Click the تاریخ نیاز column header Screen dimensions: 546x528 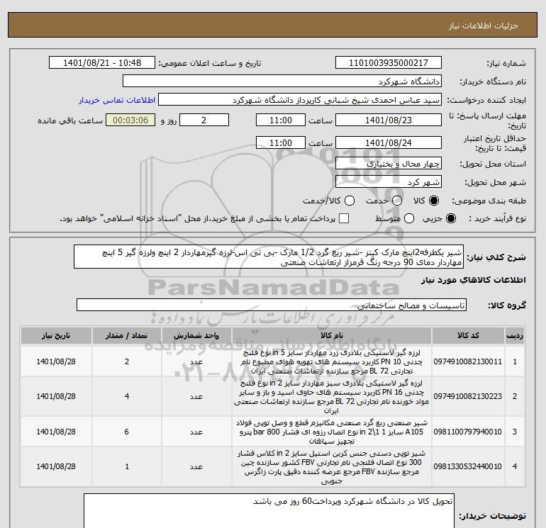coord(56,335)
